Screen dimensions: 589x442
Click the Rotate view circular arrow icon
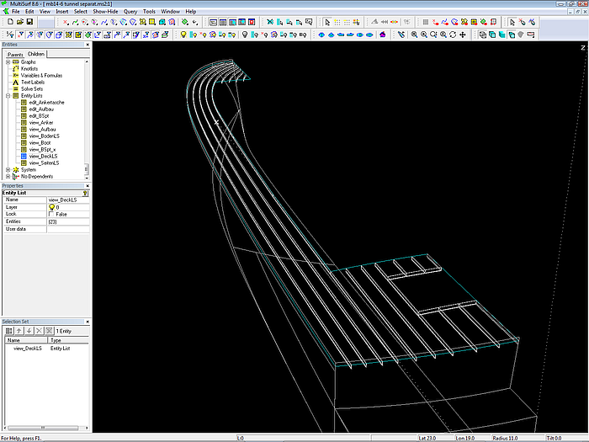click(454, 35)
